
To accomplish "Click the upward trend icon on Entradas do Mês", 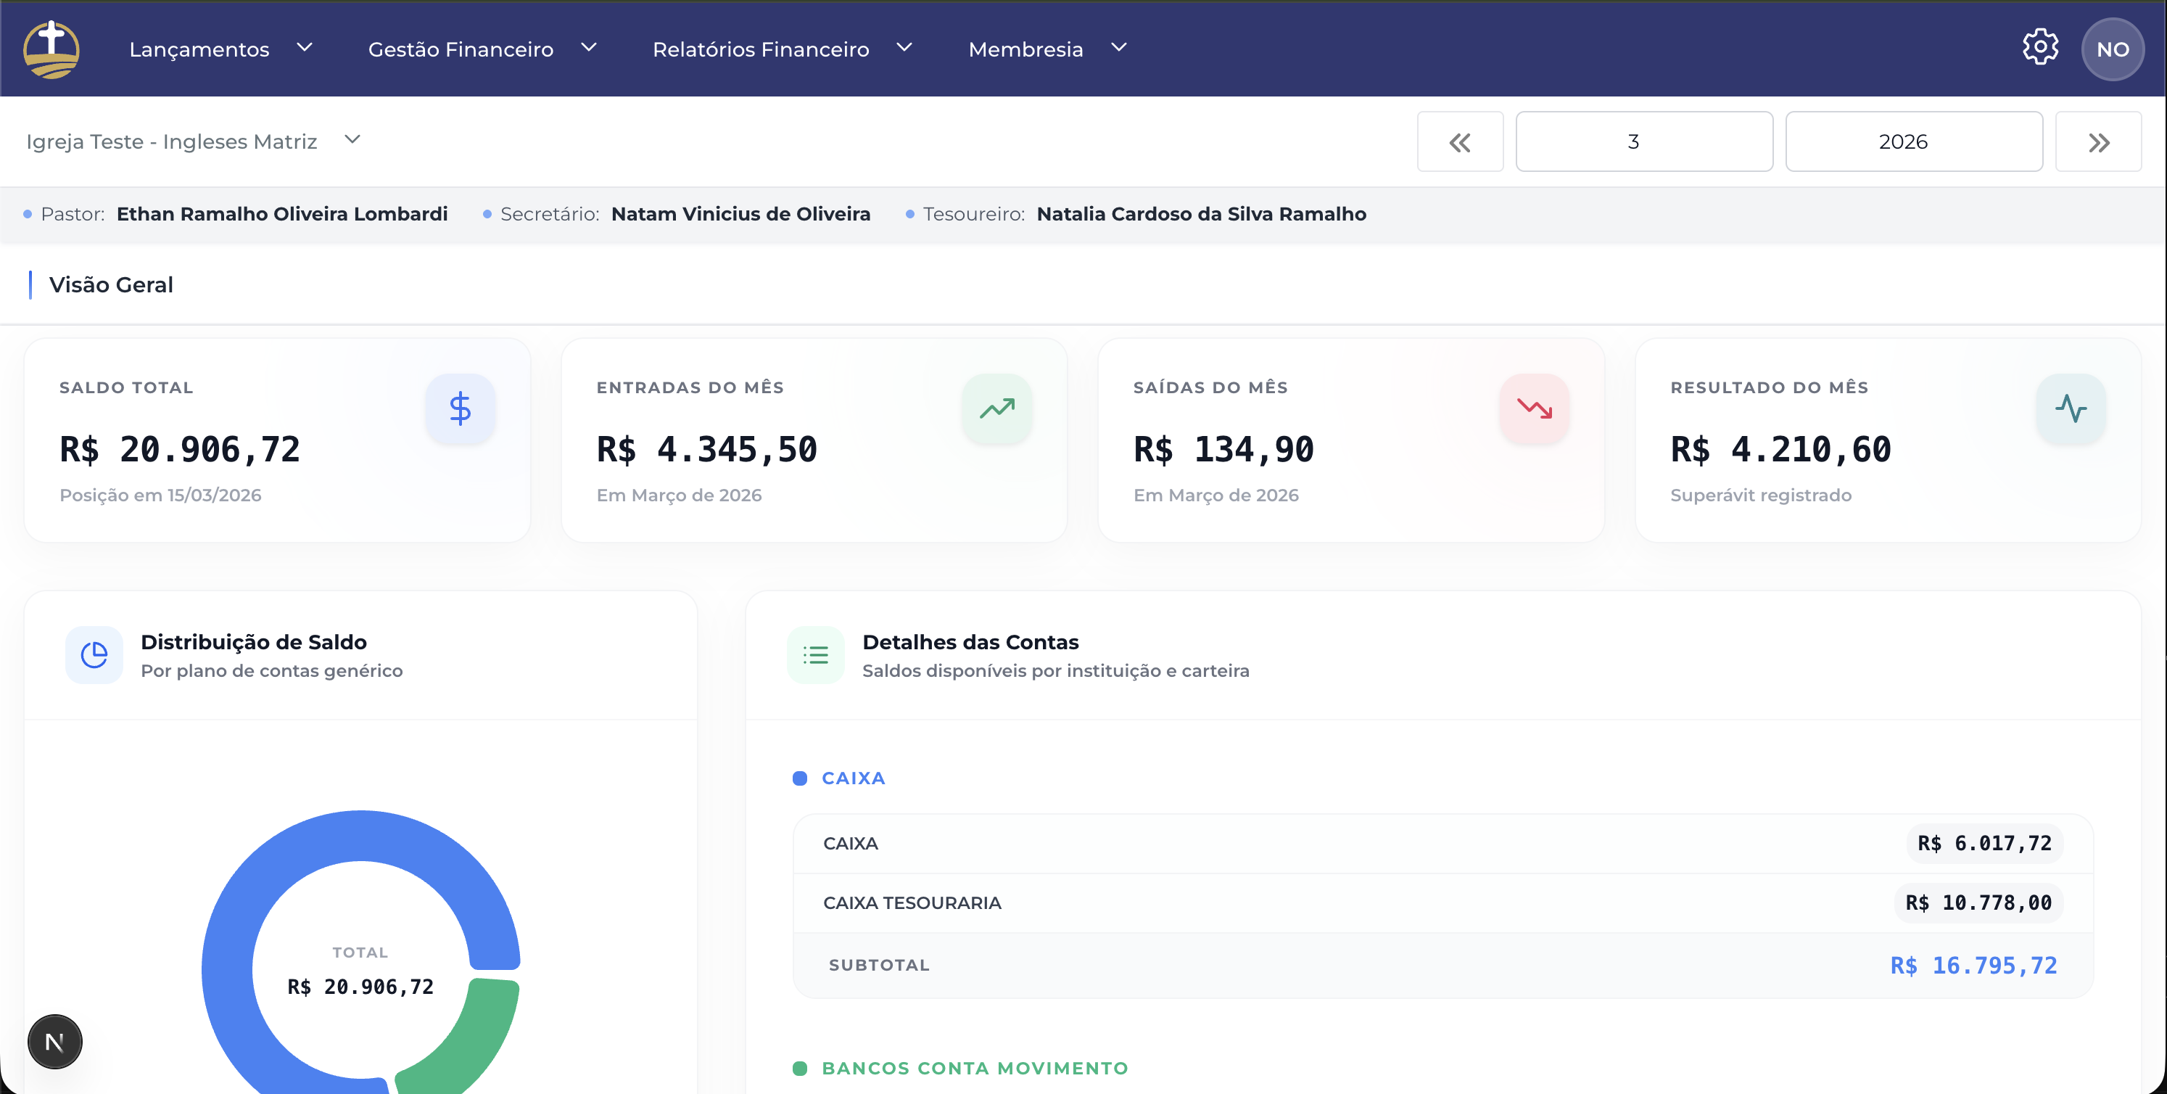I will (x=998, y=408).
